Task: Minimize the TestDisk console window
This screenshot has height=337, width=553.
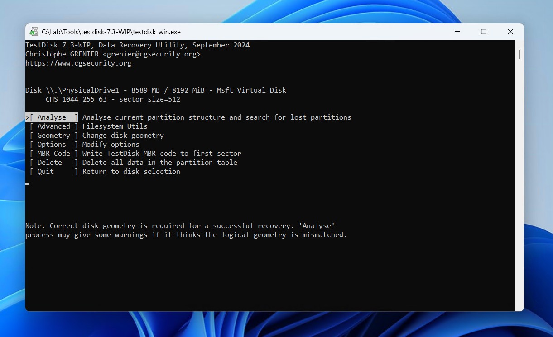Action: [457, 32]
